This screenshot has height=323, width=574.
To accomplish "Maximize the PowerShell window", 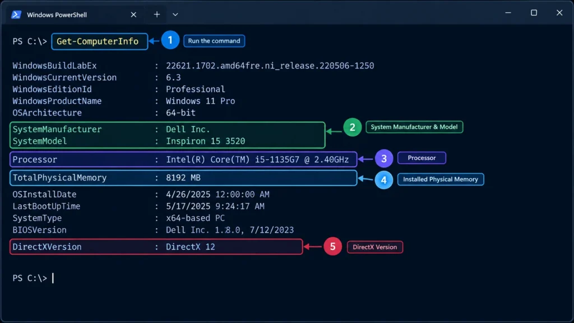I will [x=534, y=13].
